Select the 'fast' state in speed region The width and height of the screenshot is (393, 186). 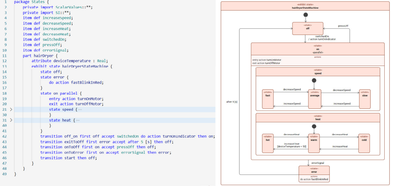[x=268, y=99]
